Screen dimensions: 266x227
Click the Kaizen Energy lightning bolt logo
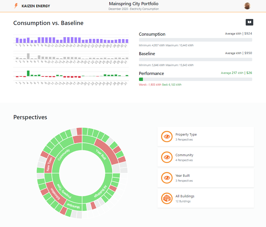16,6
